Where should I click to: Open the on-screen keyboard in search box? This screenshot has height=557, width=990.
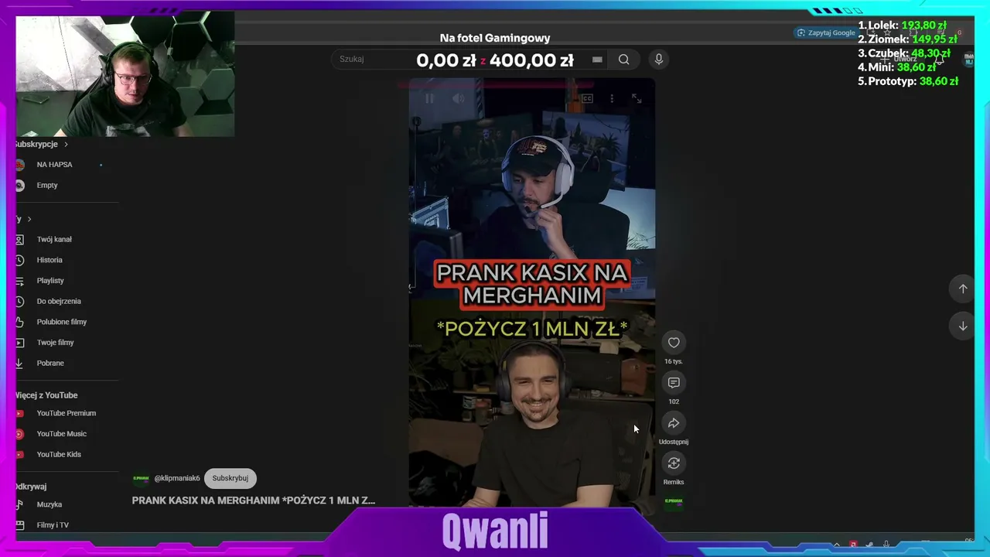[x=597, y=60]
